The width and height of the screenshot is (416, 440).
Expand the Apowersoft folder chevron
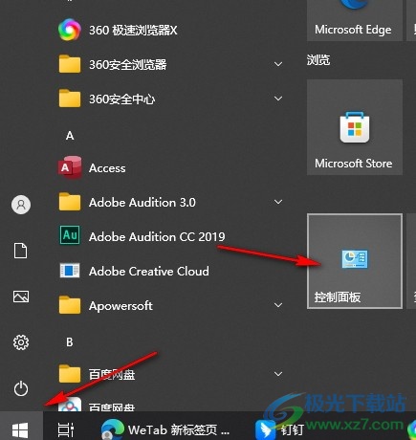click(x=278, y=305)
